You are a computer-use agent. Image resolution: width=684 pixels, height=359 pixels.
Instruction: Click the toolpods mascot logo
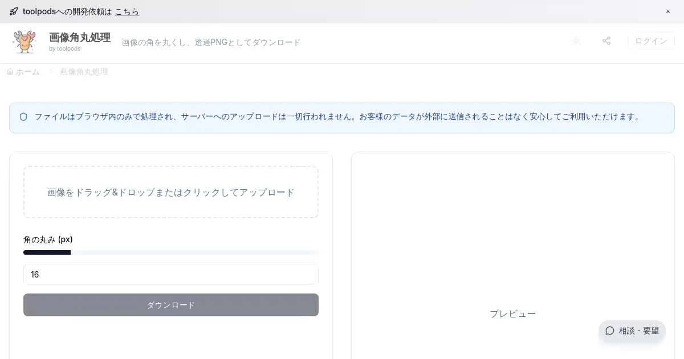25,42
